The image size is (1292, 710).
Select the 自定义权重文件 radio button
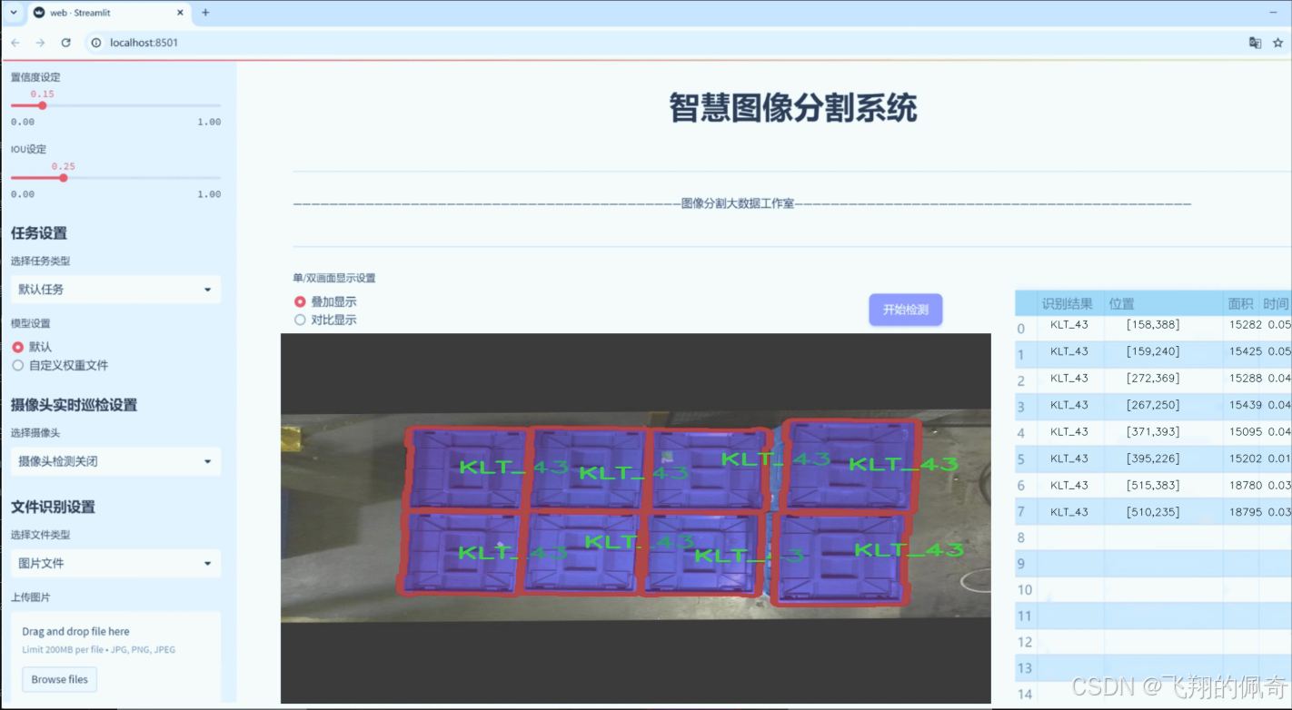click(x=17, y=365)
